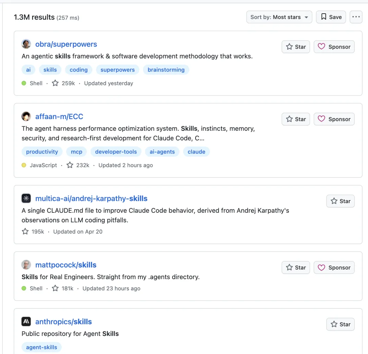Click the 'Shell' language label on mattpocock/skills
The image size is (368, 354).
click(36, 288)
